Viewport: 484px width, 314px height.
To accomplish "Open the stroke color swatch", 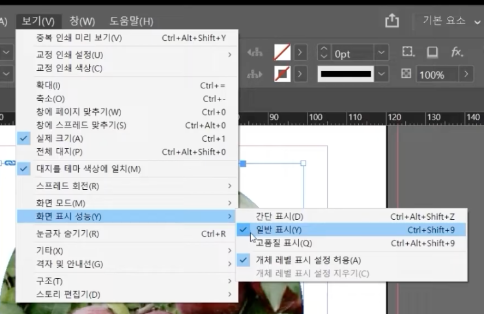I will click(x=282, y=74).
